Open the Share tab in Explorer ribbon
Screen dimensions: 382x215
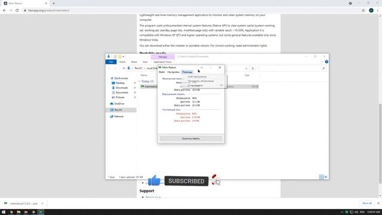click(134, 62)
